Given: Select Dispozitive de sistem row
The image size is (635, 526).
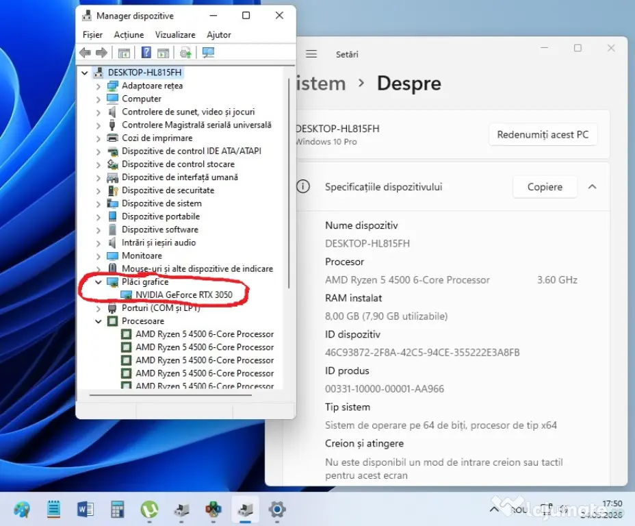Looking at the screenshot, I should pos(161,203).
